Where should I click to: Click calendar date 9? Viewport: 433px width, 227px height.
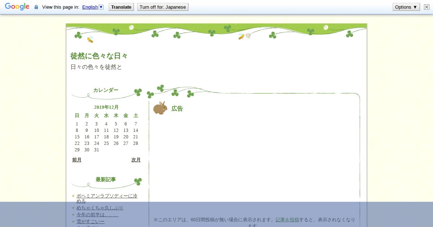coord(87,130)
